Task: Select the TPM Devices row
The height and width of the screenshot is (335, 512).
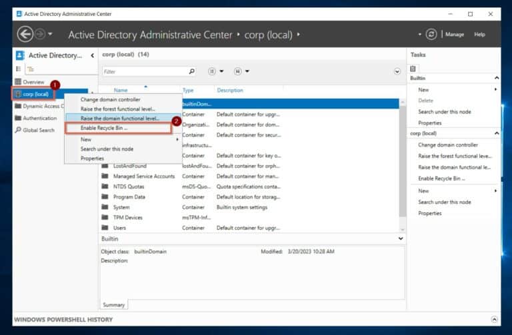Action: point(249,218)
